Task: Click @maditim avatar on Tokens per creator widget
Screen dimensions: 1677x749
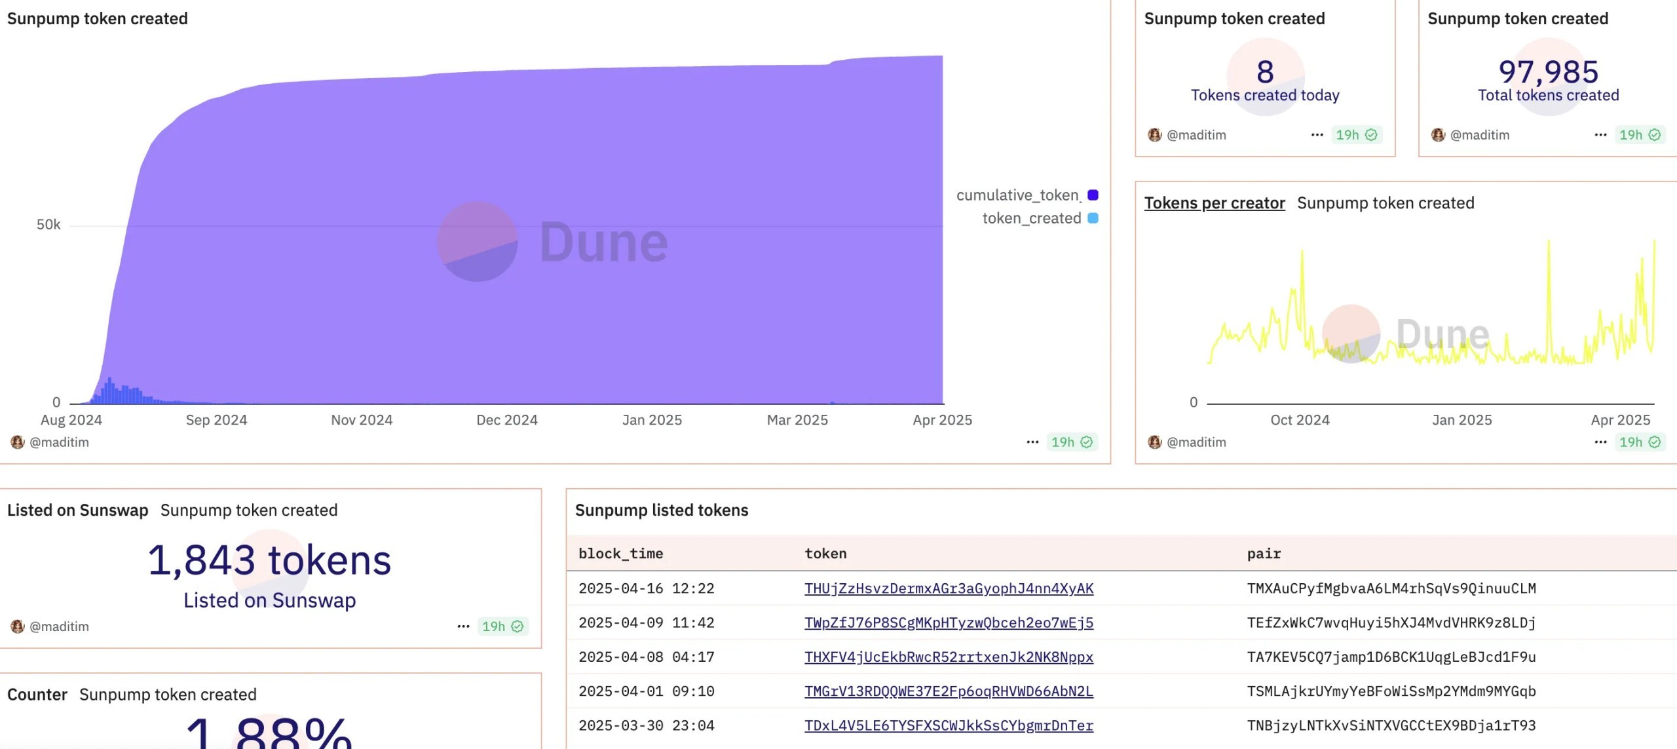Action: [x=1155, y=442]
